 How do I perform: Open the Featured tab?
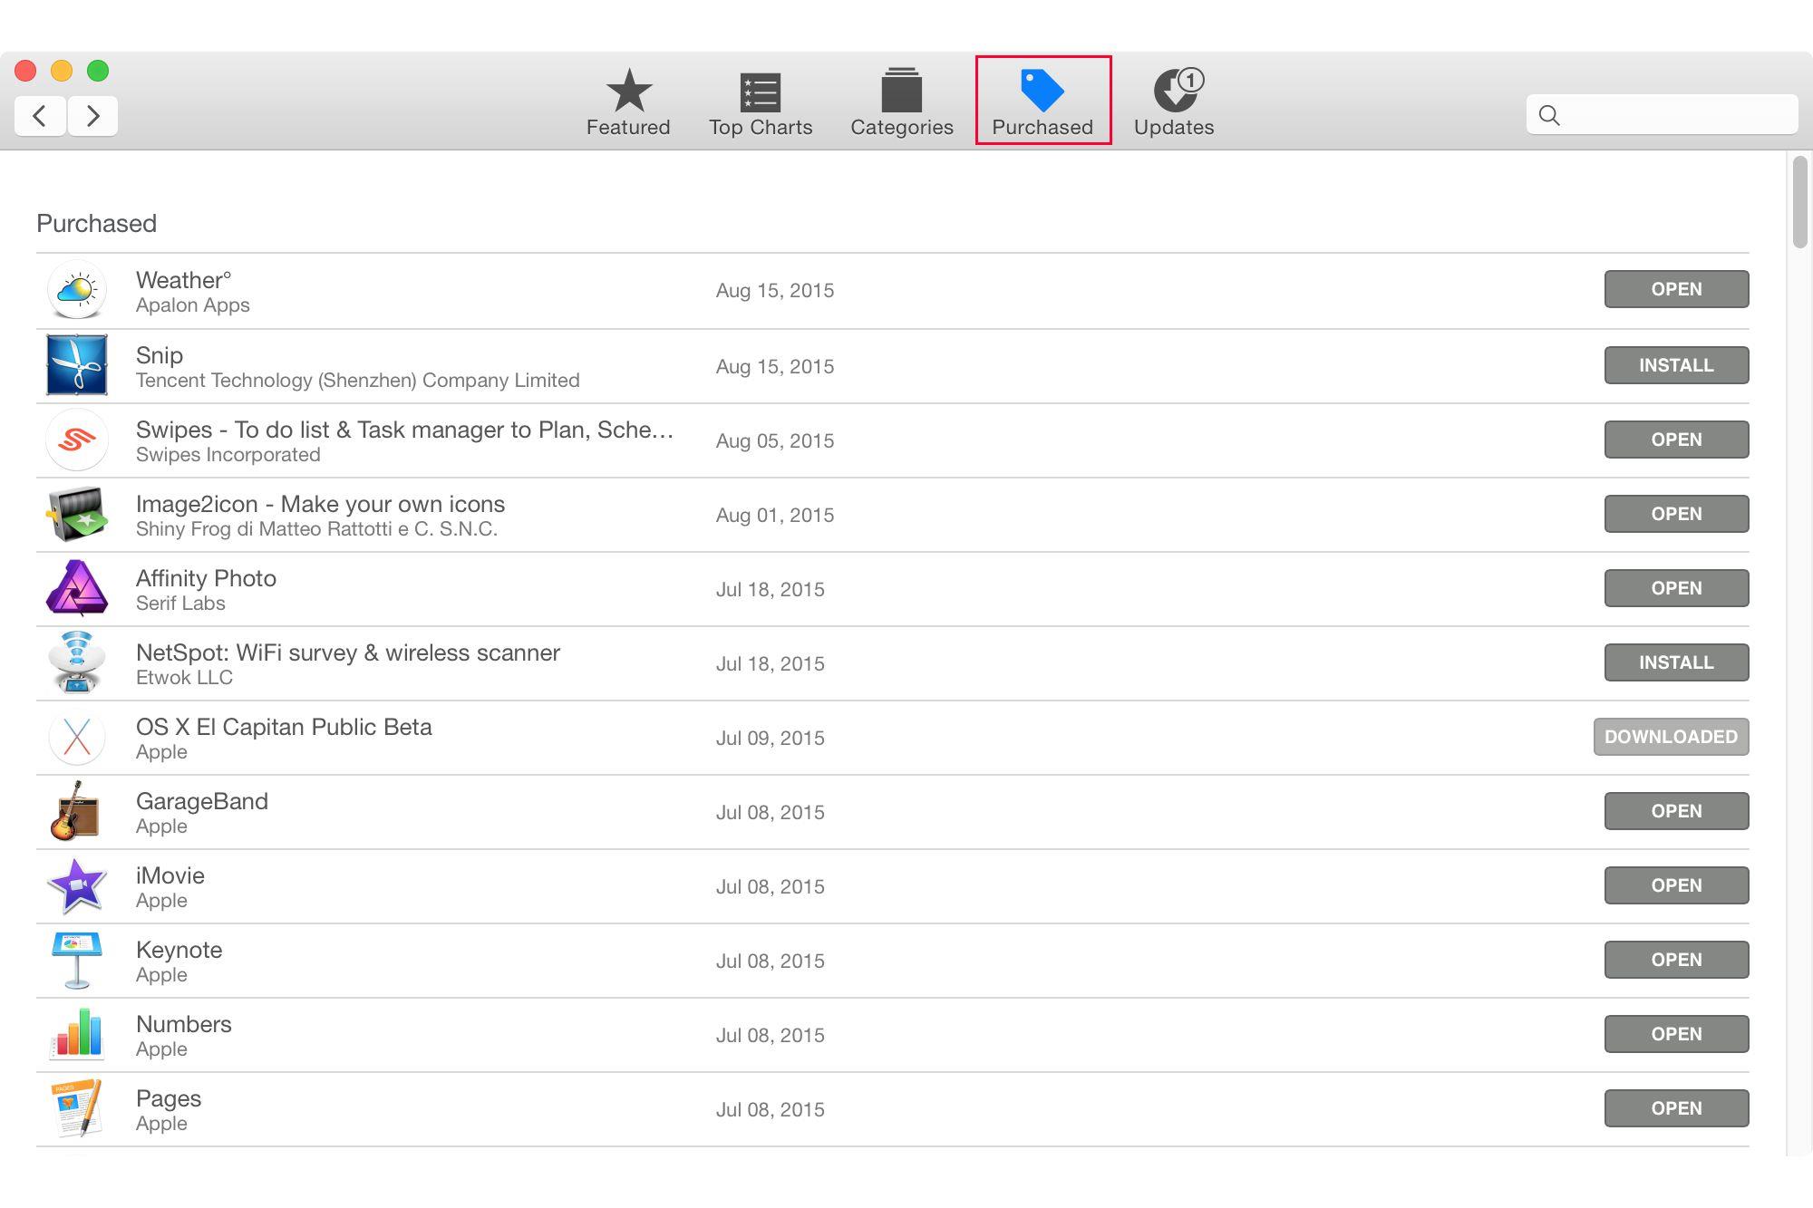tap(628, 101)
